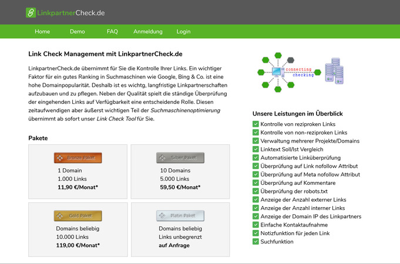Click checkmark beside Automatisierte Linküberprüfung
Image resolution: width=400 pixels, height=264 pixels.
pos(256,158)
